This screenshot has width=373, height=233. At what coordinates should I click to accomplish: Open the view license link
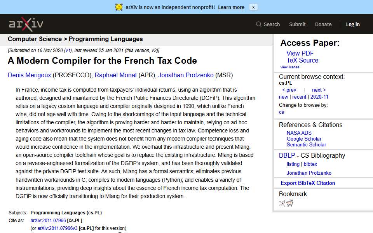point(289,67)
